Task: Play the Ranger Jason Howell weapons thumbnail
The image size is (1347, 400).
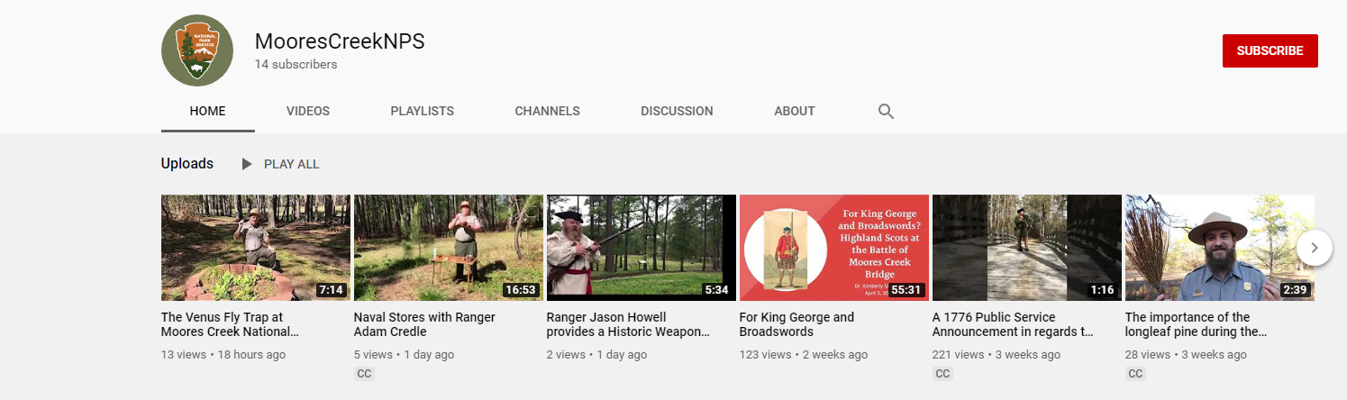Action: click(642, 248)
